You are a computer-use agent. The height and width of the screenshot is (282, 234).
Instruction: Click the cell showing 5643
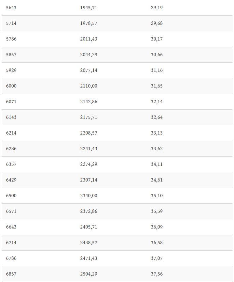point(11,7)
